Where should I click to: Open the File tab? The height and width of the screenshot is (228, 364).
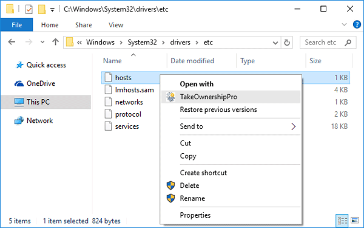point(17,25)
